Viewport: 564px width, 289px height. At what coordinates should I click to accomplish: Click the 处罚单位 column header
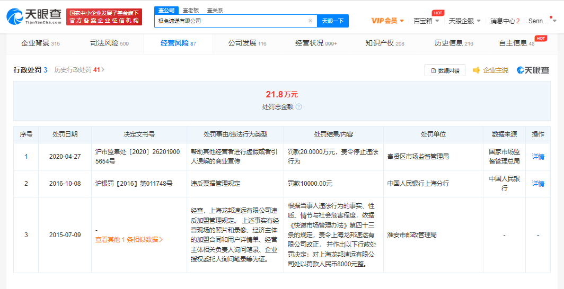[433, 134]
